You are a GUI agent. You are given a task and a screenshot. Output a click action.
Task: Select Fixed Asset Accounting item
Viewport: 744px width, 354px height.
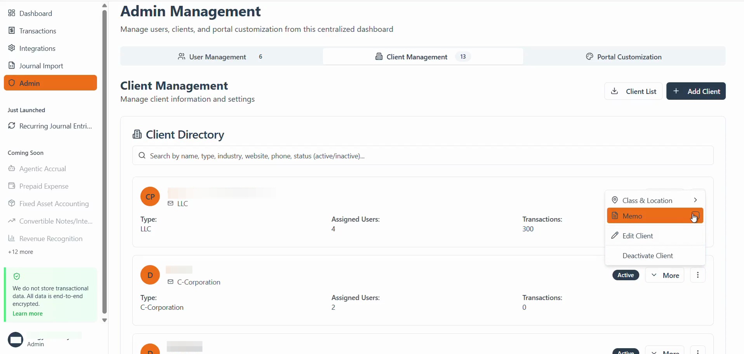[50, 203]
